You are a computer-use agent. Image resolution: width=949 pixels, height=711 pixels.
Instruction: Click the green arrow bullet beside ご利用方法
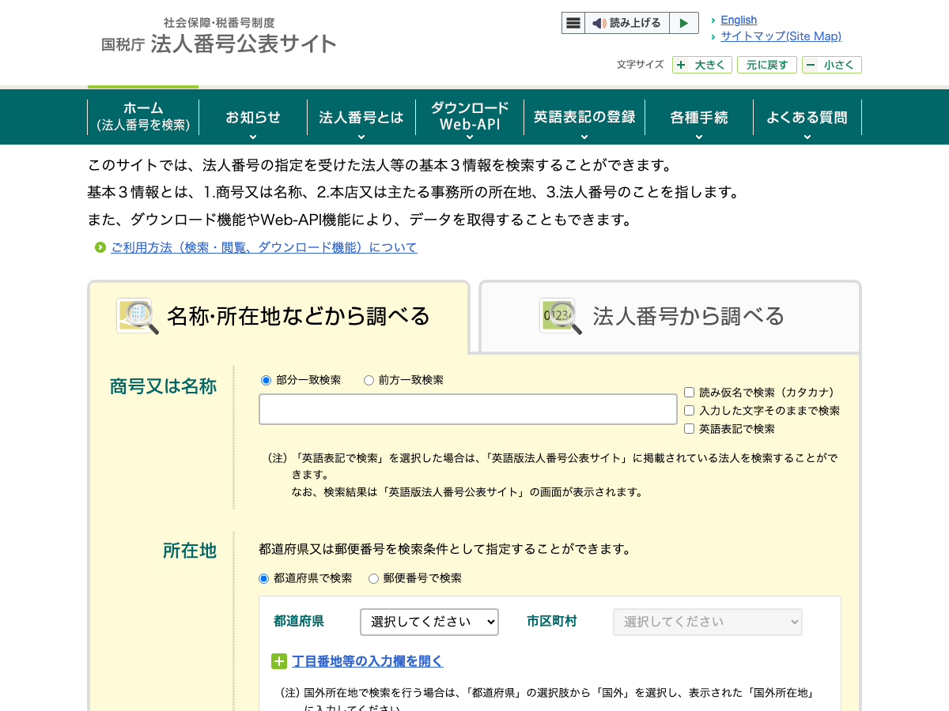coord(100,247)
